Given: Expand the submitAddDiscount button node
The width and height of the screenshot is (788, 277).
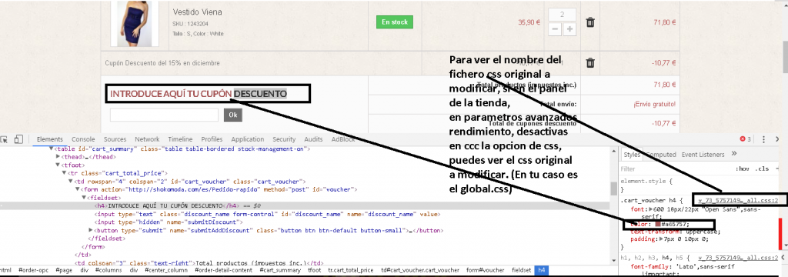Looking at the screenshot, I should click(x=91, y=230).
